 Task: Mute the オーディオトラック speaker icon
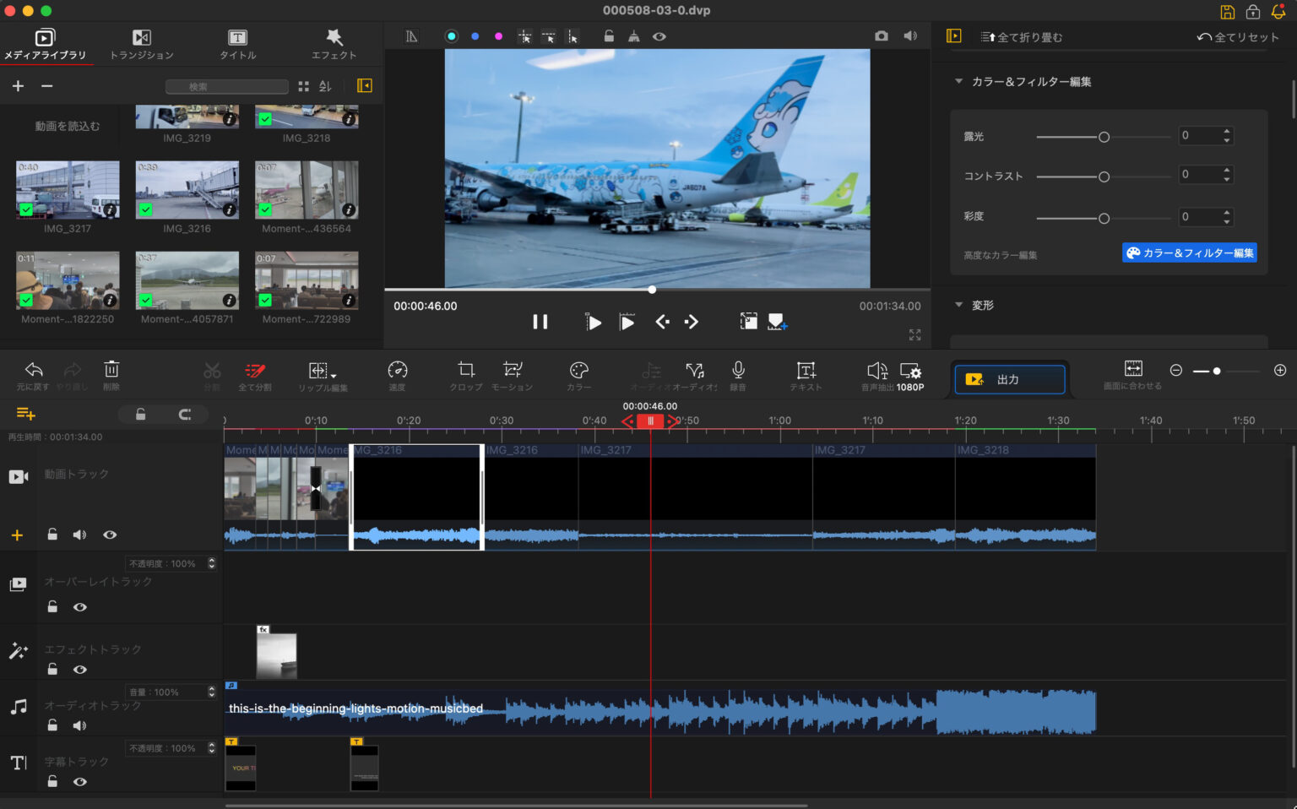point(79,725)
